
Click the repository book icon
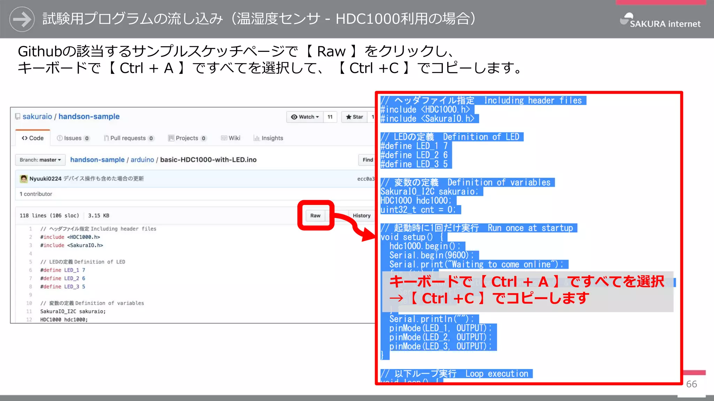18,117
